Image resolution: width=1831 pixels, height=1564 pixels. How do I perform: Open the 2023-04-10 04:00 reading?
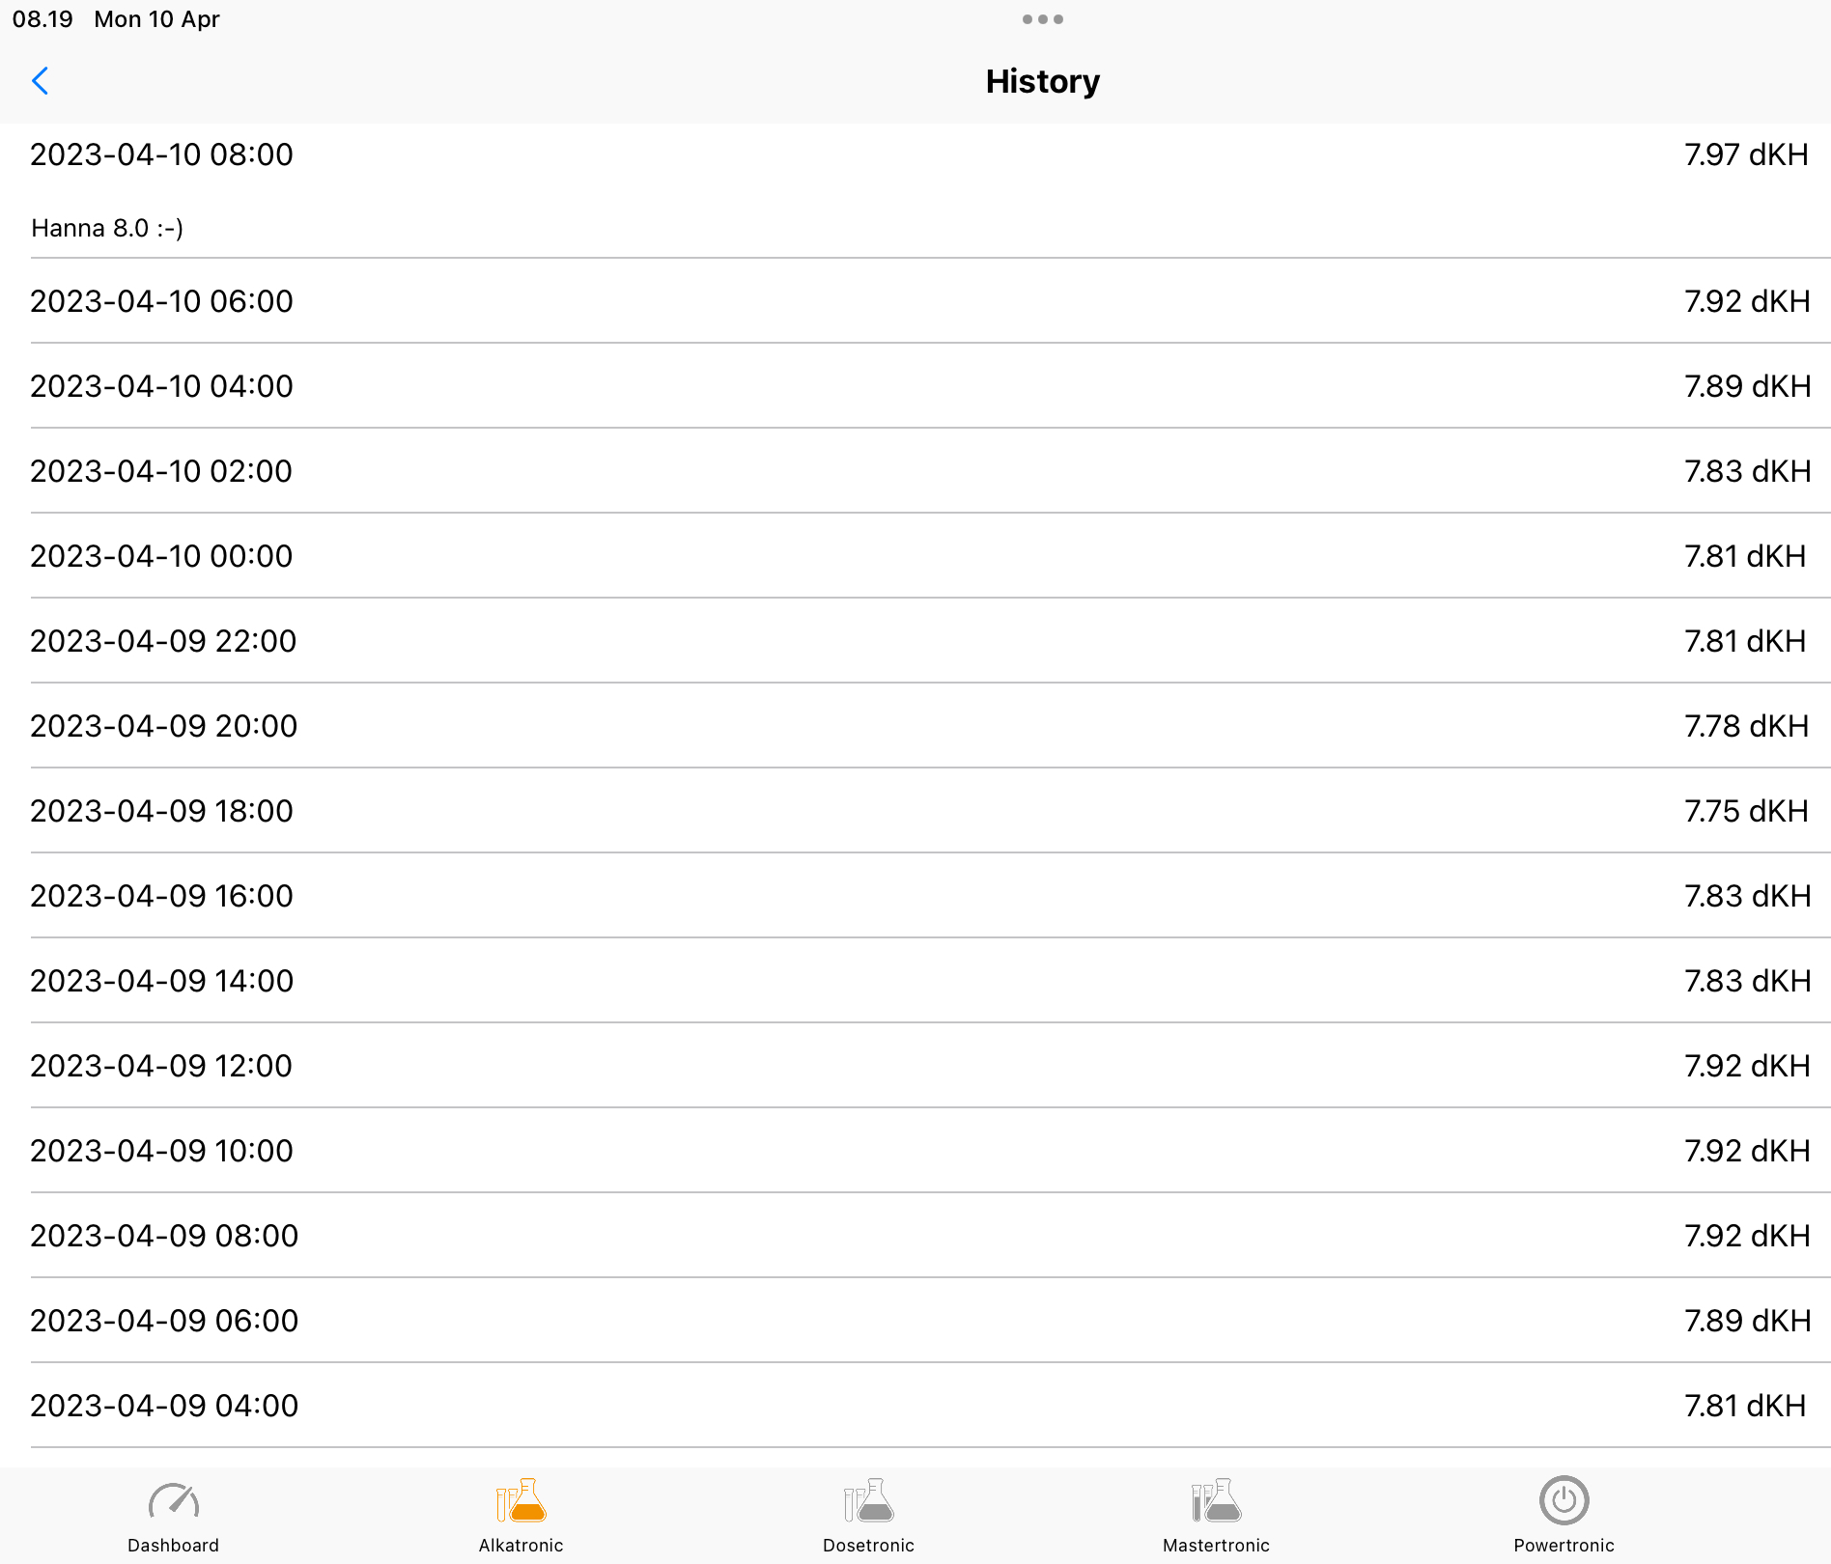pos(161,386)
